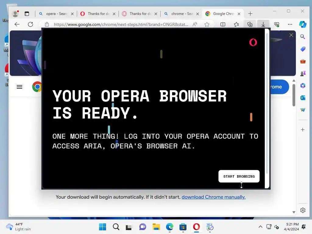Screen dimensions: 312x234
Task: Click the Opera logo in the welcome window
Action: tap(253, 42)
